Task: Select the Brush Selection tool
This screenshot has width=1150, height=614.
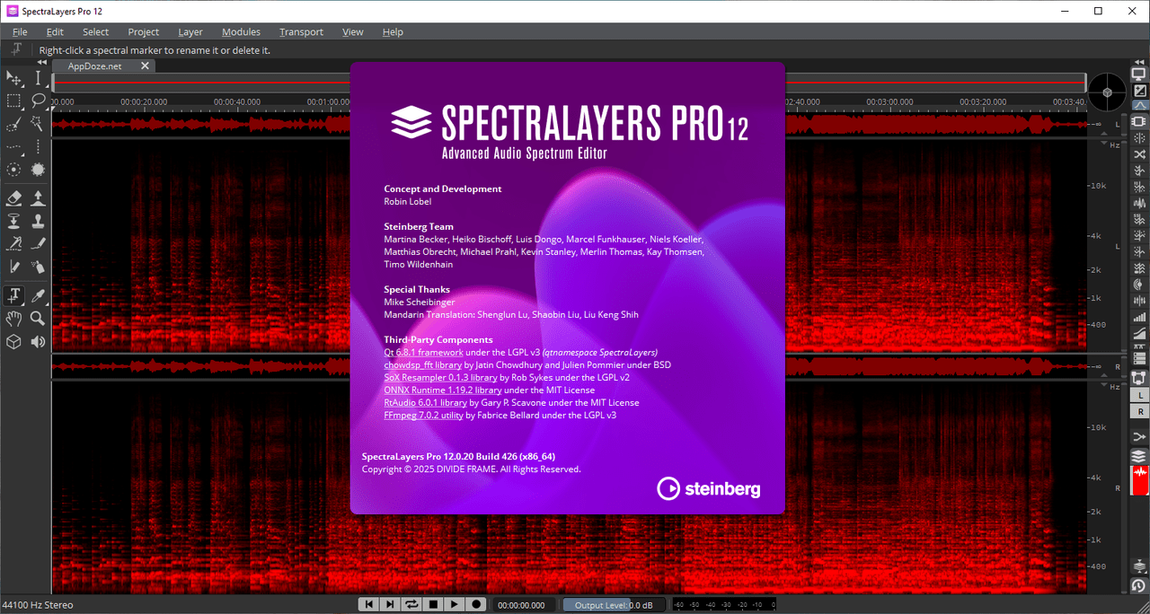Action: click(14, 123)
